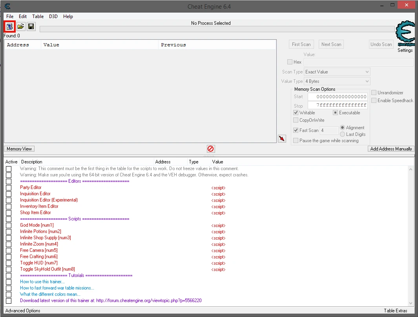Click the memory scan Start address field
Viewport: 418px width, 317px height.
[338, 97]
